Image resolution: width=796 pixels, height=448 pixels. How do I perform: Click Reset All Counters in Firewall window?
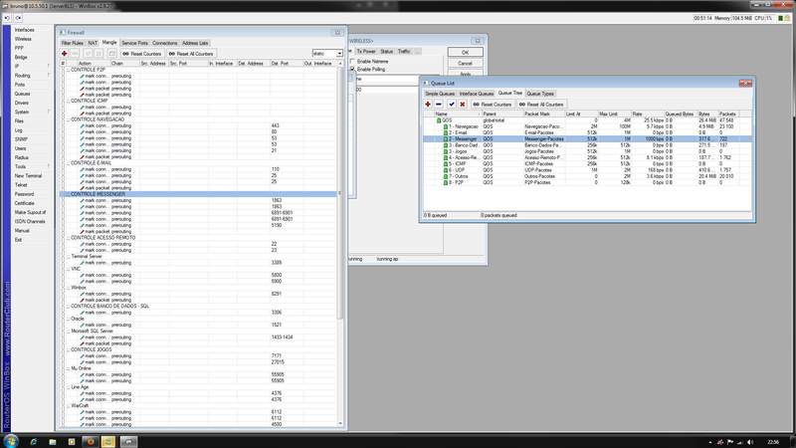click(191, 54)
